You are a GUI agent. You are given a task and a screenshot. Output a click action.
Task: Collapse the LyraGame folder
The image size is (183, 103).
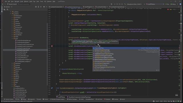pyautogui.click(x=11, y=14)
